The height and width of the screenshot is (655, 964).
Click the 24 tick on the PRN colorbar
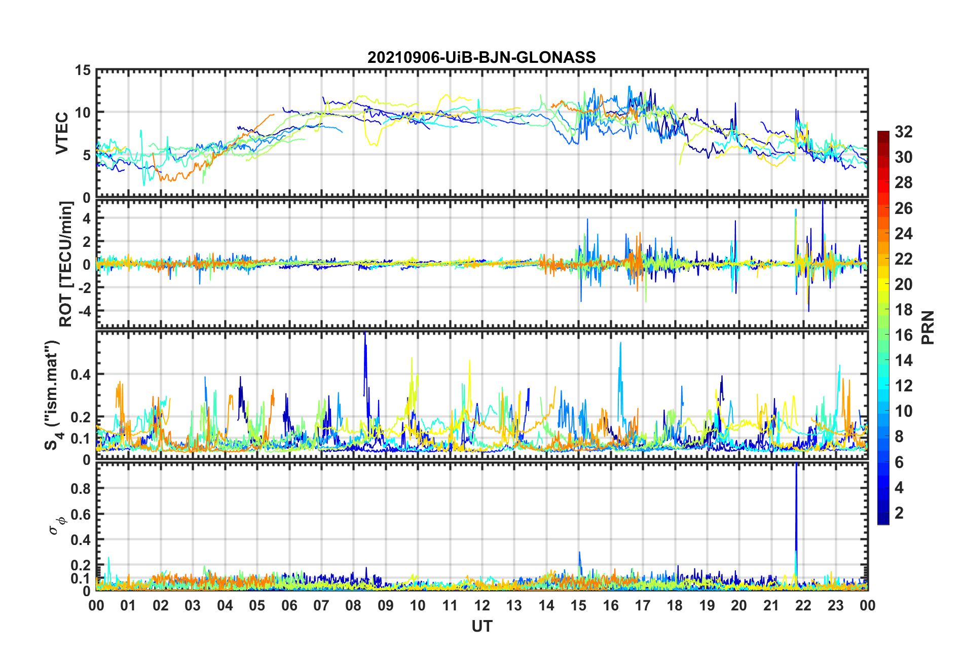(903, 234)
